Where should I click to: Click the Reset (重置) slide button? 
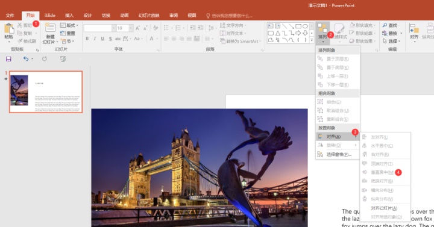(68, 33)
